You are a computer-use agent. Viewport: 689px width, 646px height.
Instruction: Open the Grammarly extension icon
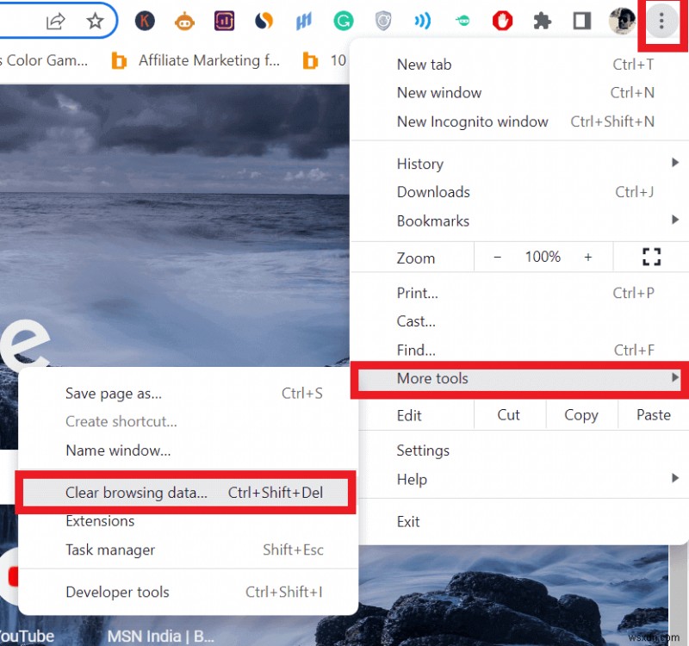pyautogui.click(x=344, y=22)
